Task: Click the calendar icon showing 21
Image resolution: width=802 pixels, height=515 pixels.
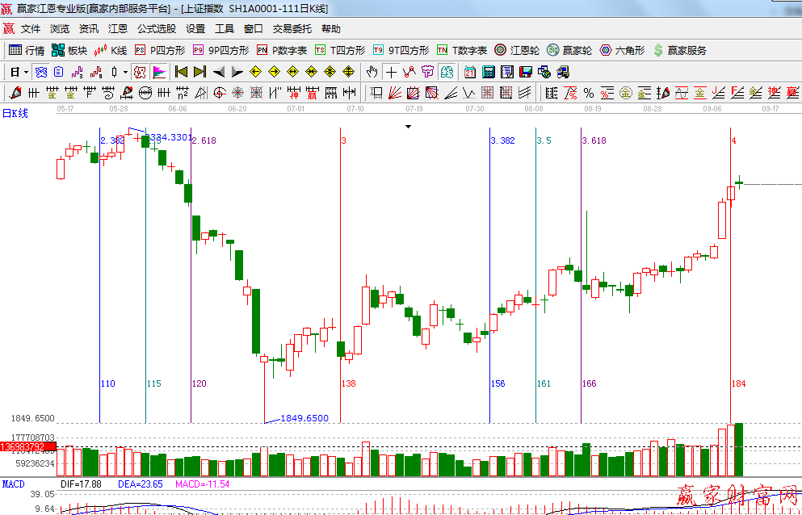Action: click(469, 72)
